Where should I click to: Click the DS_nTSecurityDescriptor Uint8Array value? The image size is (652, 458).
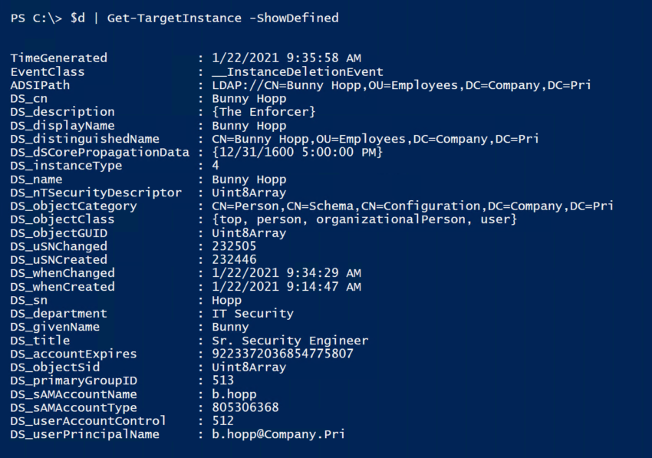tap(249, 193)
